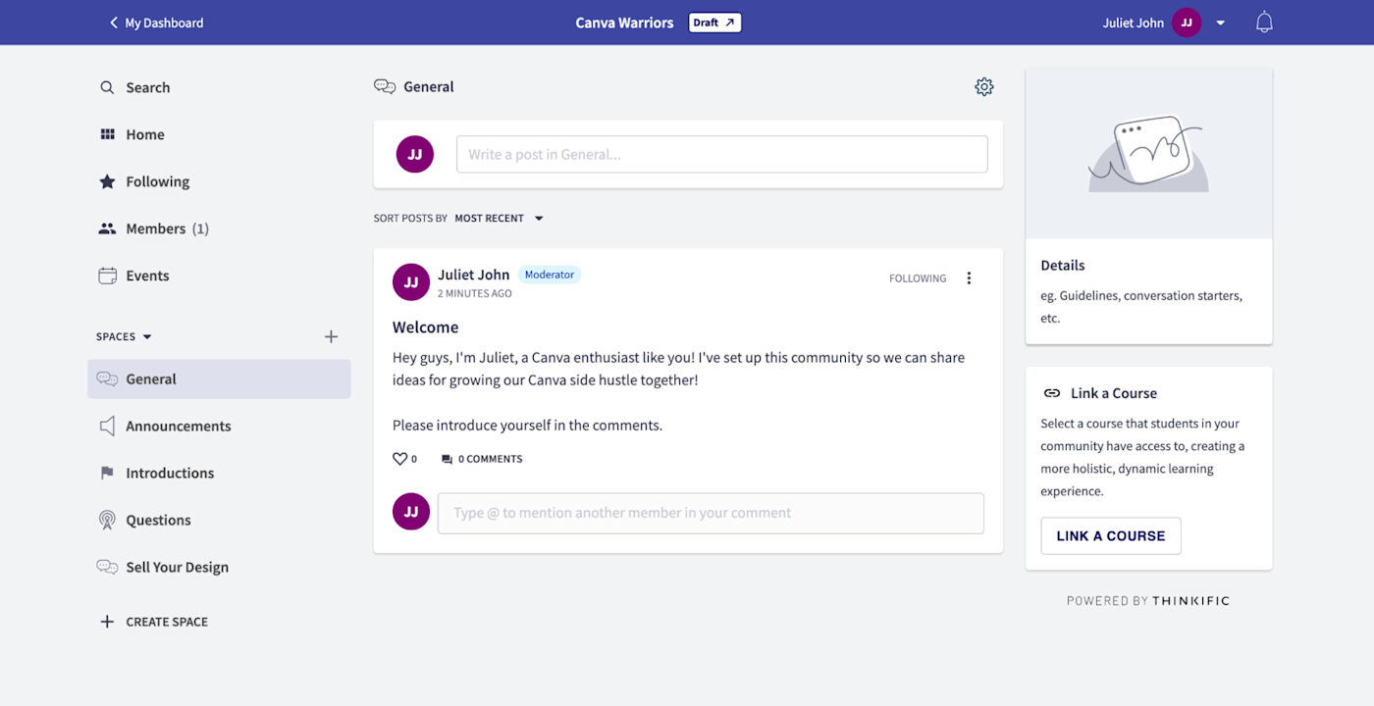1374x706 pixels.
Task: Click the Moderator badge
Action: click(x=550, y=275)
